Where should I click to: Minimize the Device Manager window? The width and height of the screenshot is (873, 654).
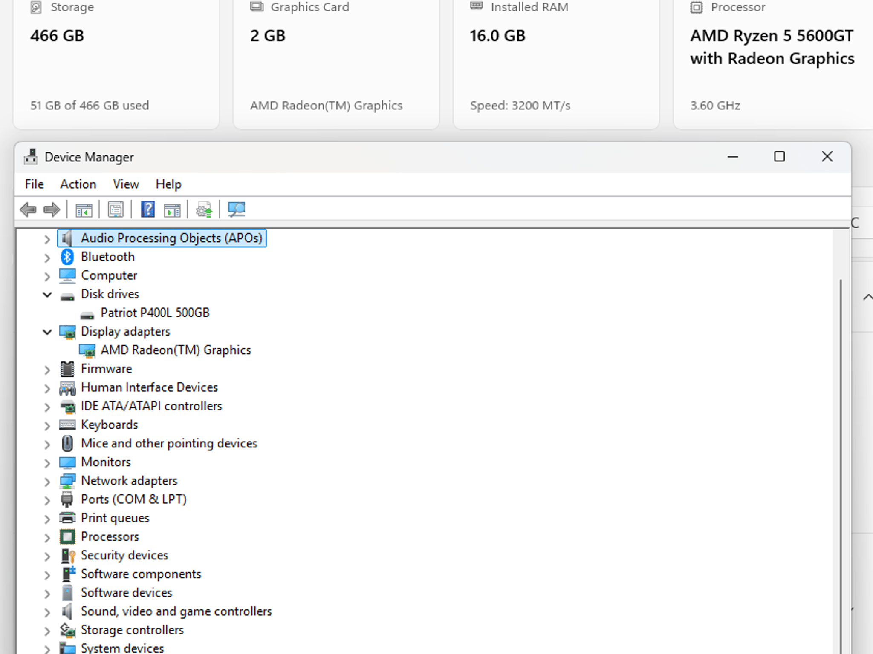coord(732,157)
